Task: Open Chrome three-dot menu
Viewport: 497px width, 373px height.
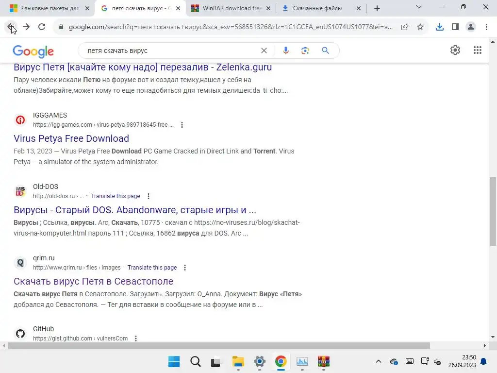Action: coord(486,27)
